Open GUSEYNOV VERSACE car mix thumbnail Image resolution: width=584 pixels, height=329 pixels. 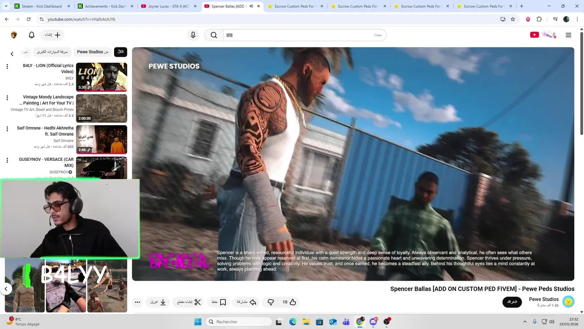[101, 168]
